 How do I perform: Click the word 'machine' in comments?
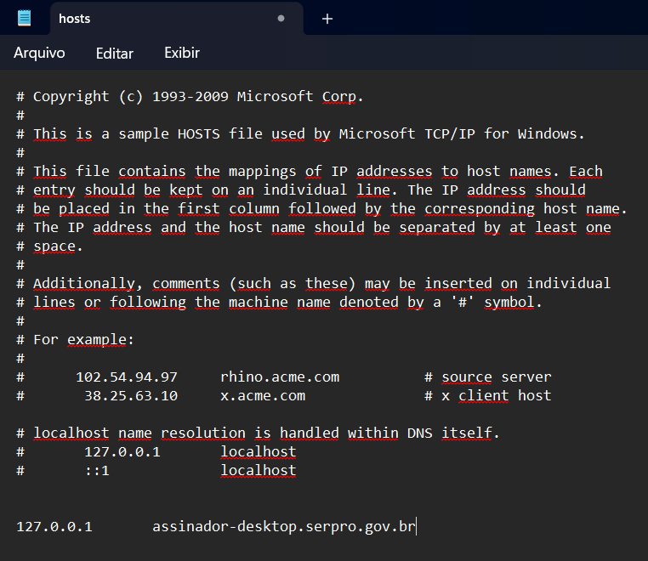[259, 303]
